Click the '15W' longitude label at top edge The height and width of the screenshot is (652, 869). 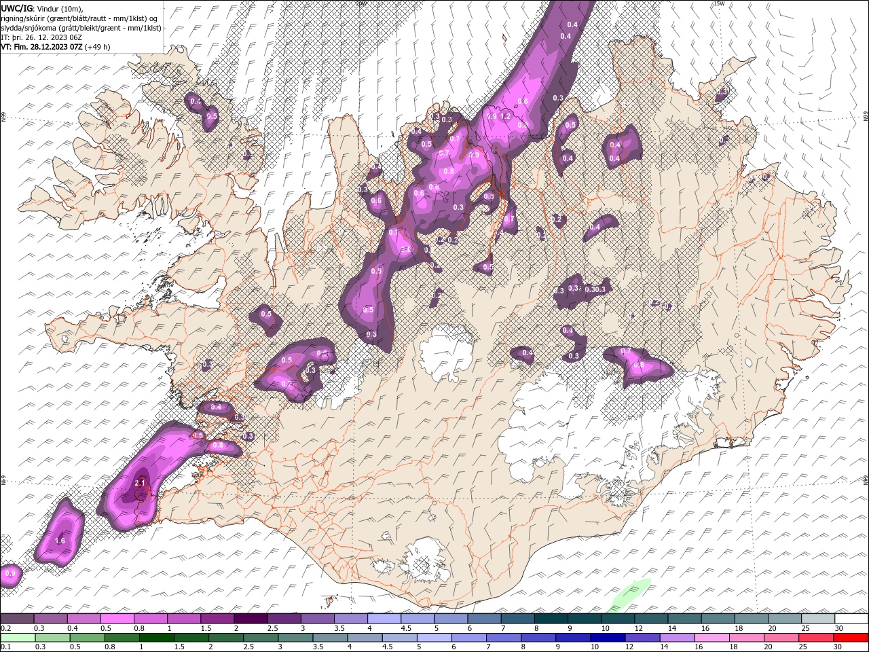tap(719, 3)
